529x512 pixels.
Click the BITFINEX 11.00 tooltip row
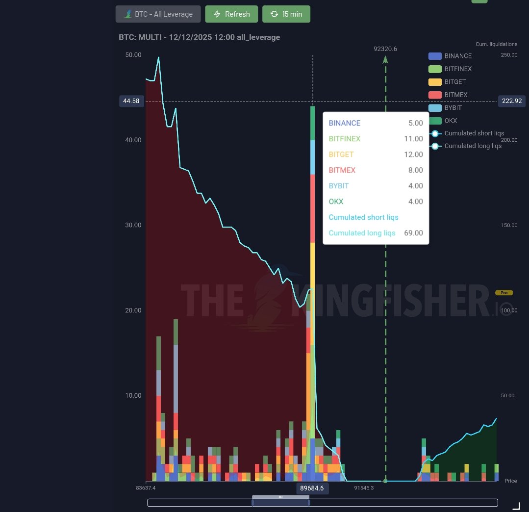point(376,139)
